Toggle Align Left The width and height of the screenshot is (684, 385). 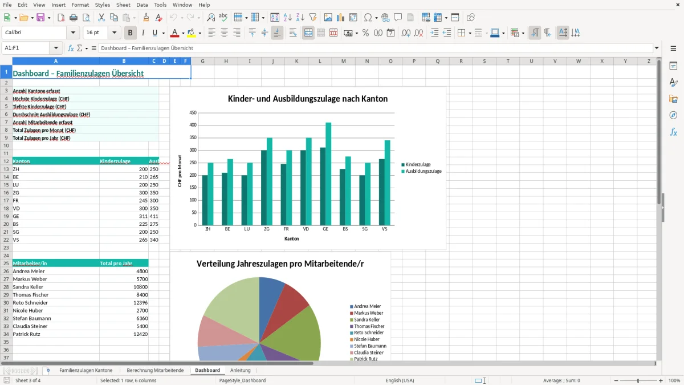click(x=211, y=33)
